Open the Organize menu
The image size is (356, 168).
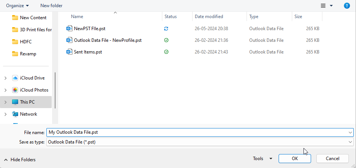point(17,6)
